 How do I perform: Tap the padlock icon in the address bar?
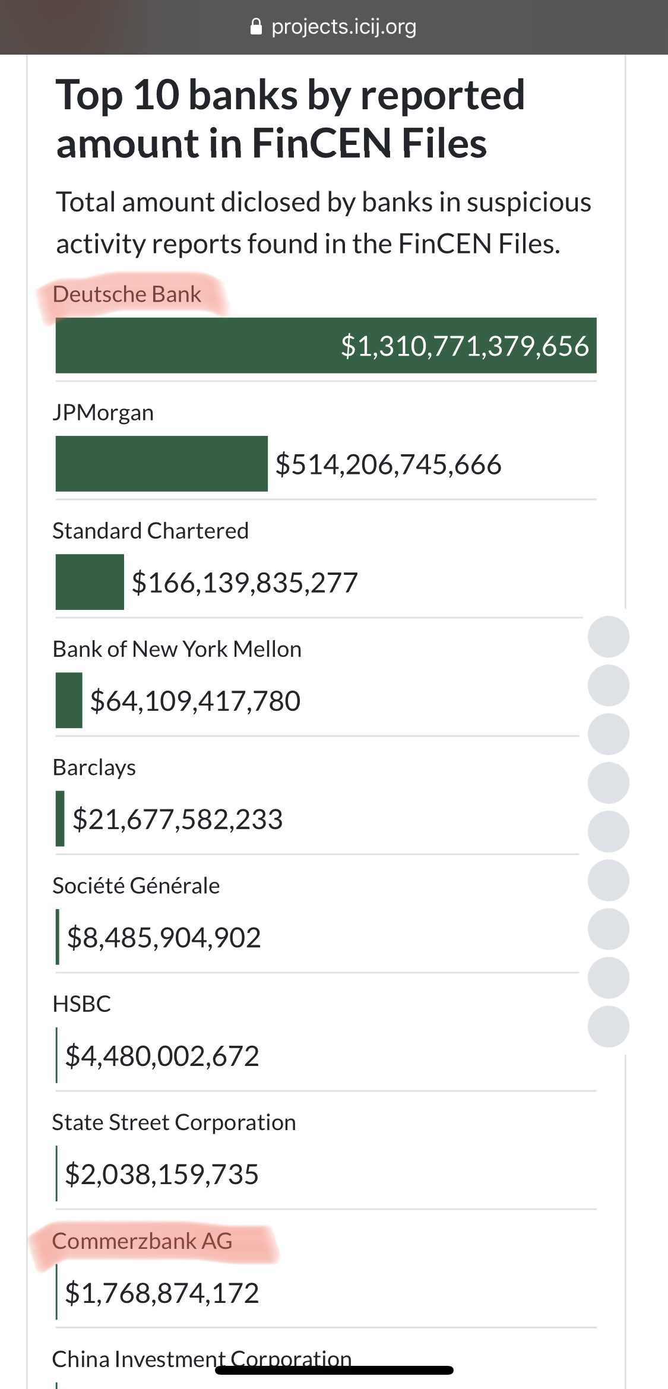tap(256, 27)
